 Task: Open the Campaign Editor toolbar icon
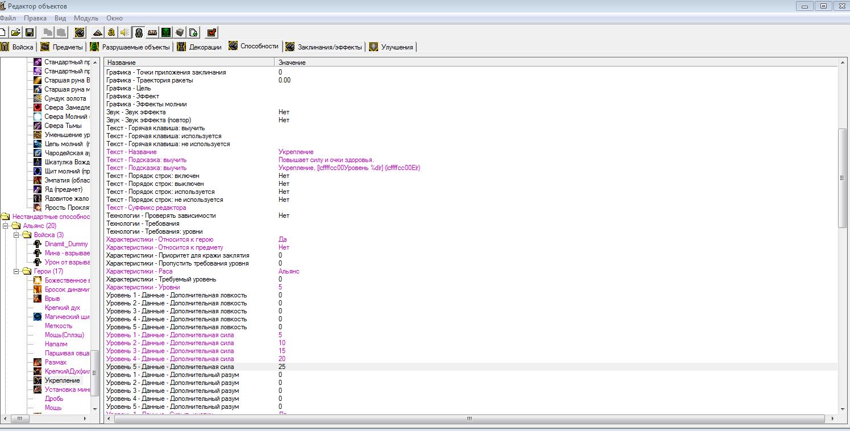tap(152, 32)
